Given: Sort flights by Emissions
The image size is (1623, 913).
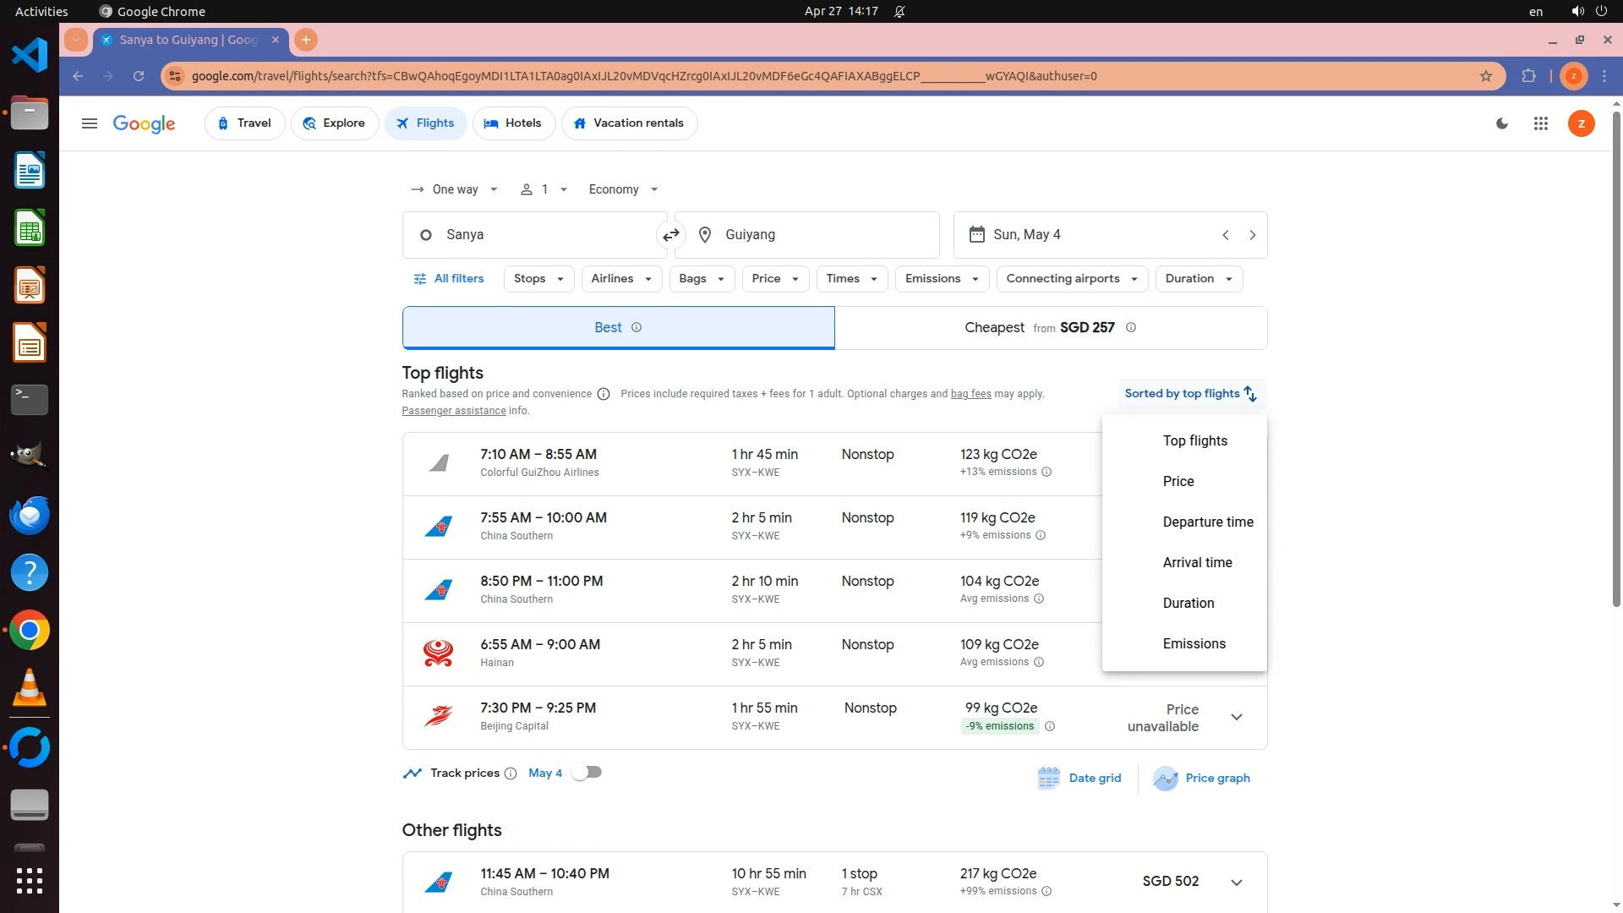Looking at the screenshot, I should coord(1194,644).
